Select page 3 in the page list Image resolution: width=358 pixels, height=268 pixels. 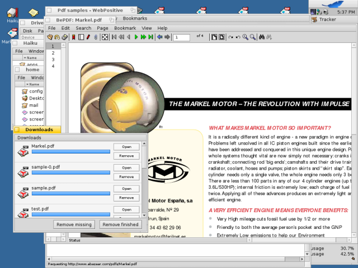pos(54,60)
